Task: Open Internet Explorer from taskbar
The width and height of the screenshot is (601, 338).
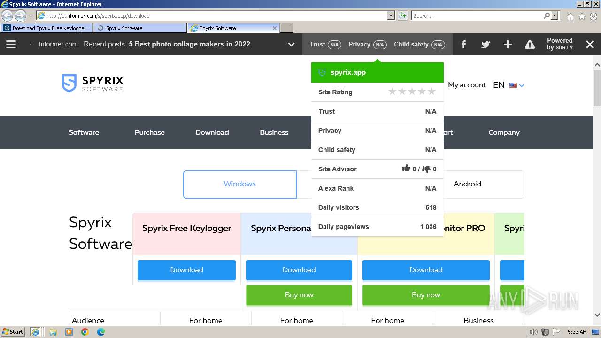Action: click(36, 332)
